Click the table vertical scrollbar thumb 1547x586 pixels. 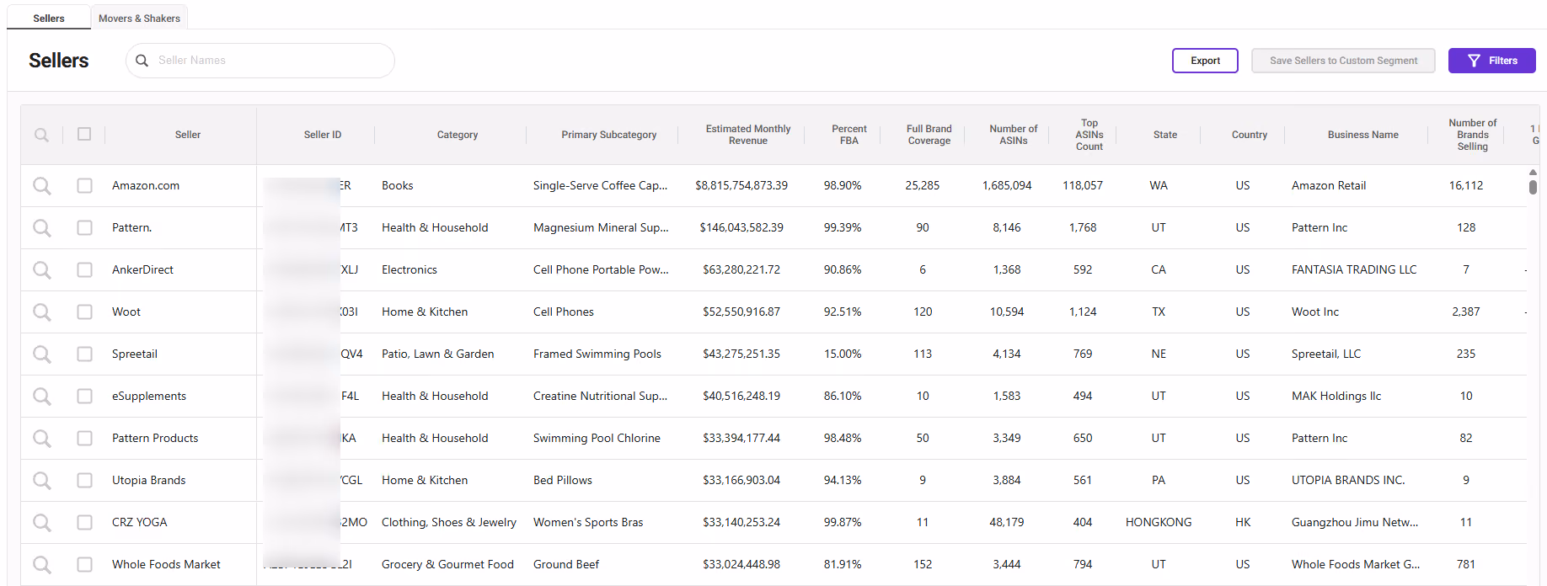(x=1533, y=187)
